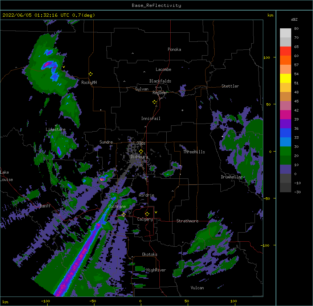Click the -100 km tick on right axis

pos(265,245)
